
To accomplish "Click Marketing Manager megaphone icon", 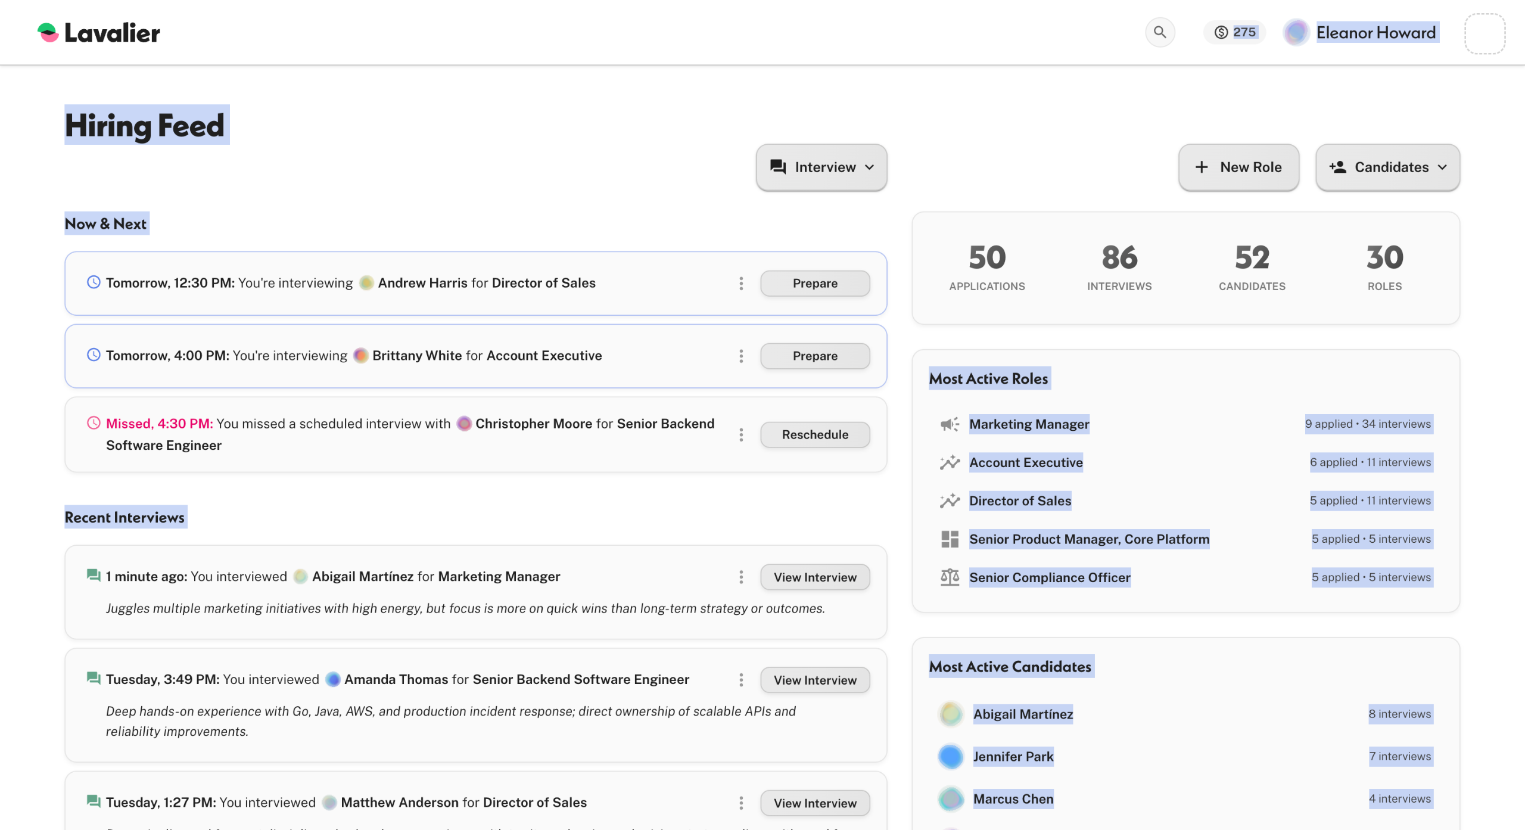I will 950,424.
